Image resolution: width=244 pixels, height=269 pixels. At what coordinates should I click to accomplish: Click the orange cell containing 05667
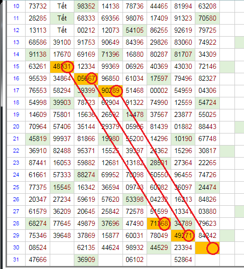pyautogui.click(x=86, y=79)
